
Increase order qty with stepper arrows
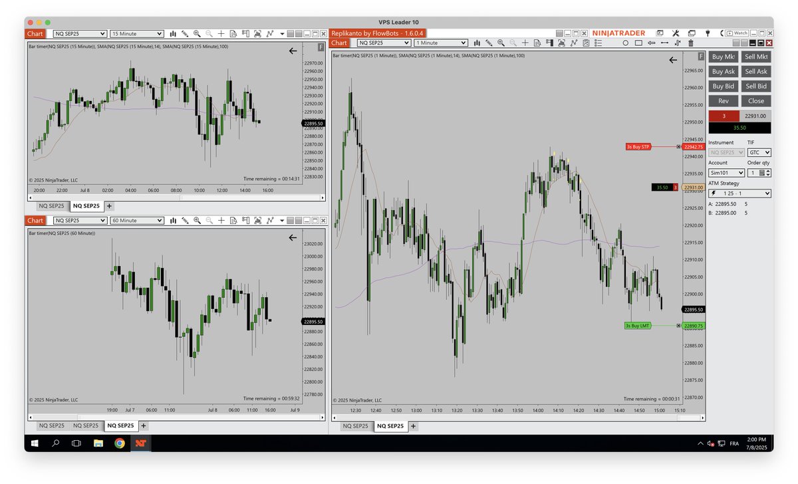[x=769, y=171]
